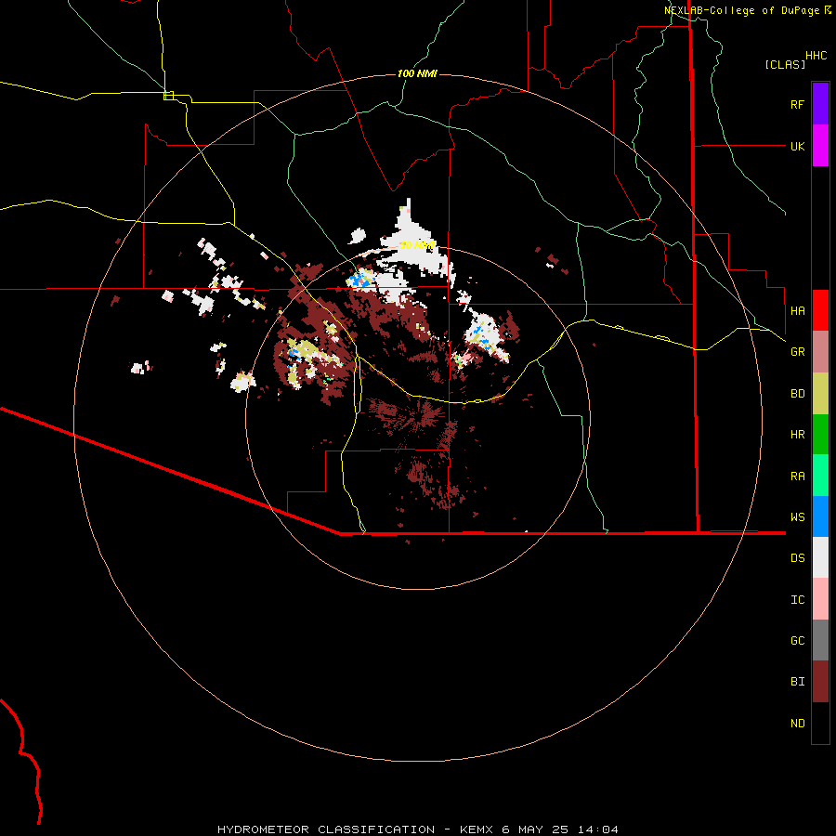This screenshot has height=836, width=836.
Task: Click the small yellow square marker on highway
Action: coord(168,96)
